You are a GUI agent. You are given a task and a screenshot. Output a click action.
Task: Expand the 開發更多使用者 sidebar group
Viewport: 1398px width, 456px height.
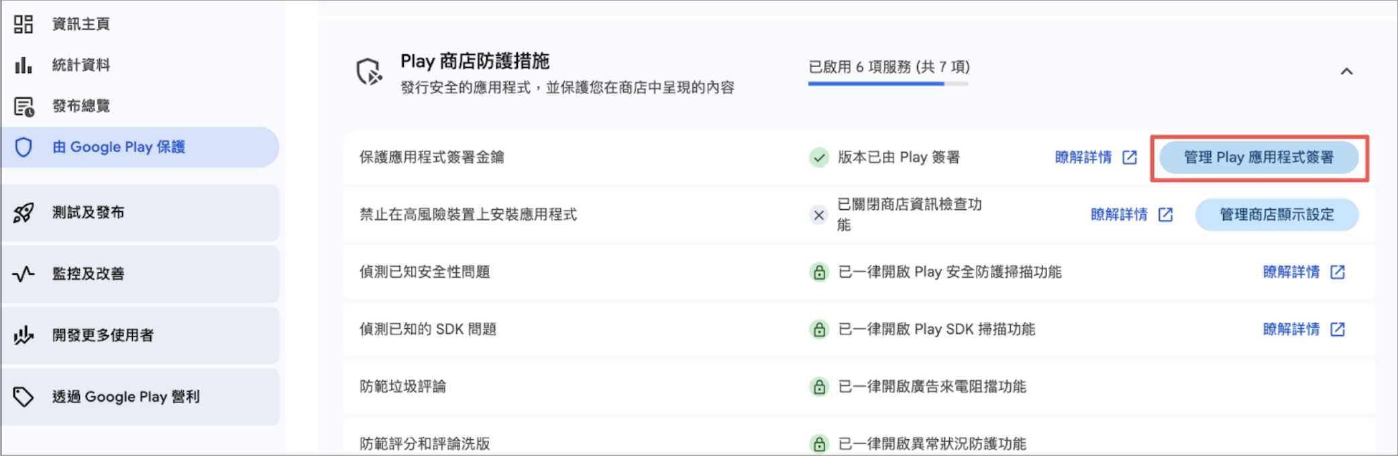tap(140, 335)
